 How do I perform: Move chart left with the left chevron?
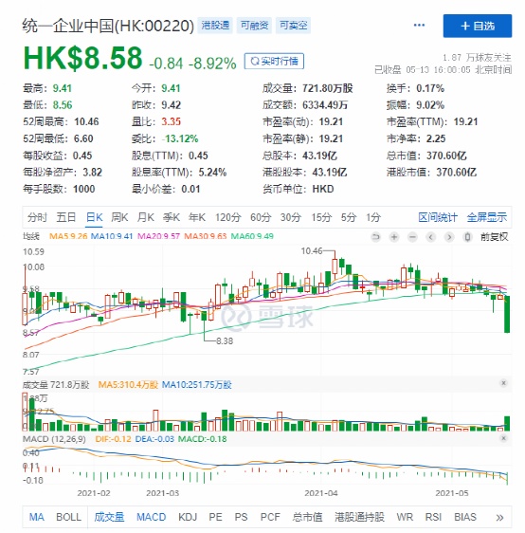[x=430, y=236]
